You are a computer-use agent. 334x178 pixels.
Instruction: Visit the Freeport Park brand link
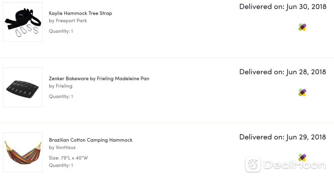(x=71, y=21)
